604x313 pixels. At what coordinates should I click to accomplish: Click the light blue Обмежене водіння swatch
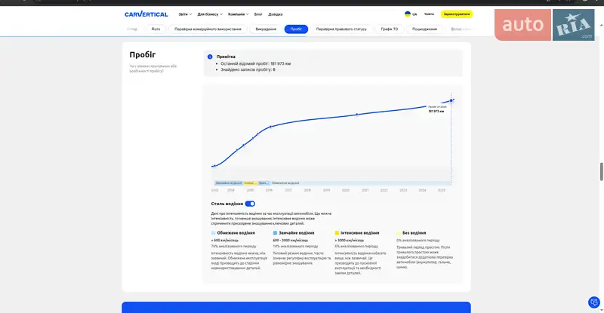click(214, 233)
